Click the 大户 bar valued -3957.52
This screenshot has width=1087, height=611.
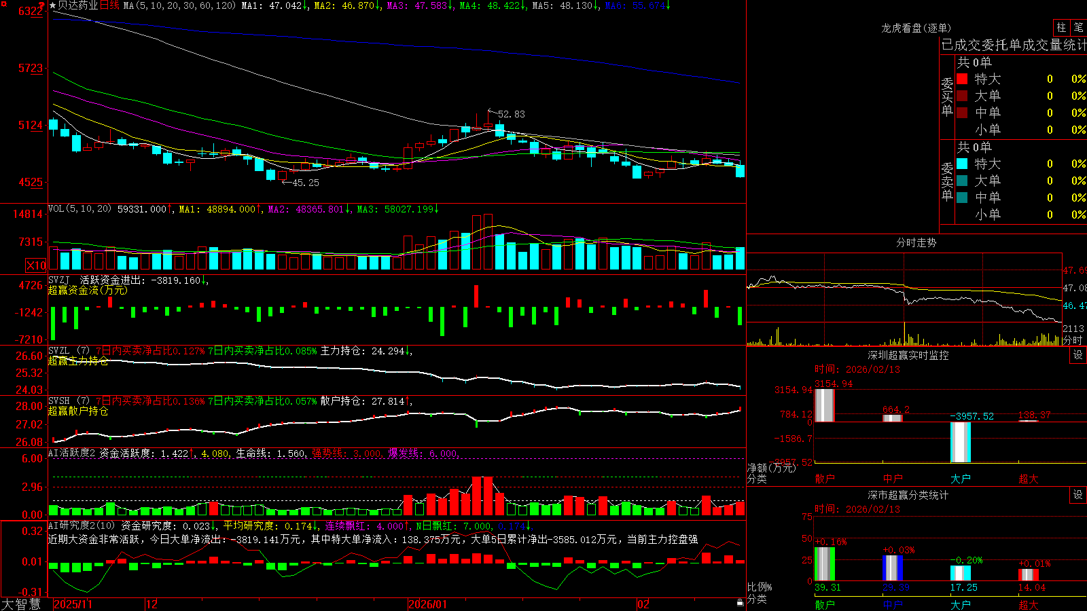pyautogui.click(x=960, y=442)
